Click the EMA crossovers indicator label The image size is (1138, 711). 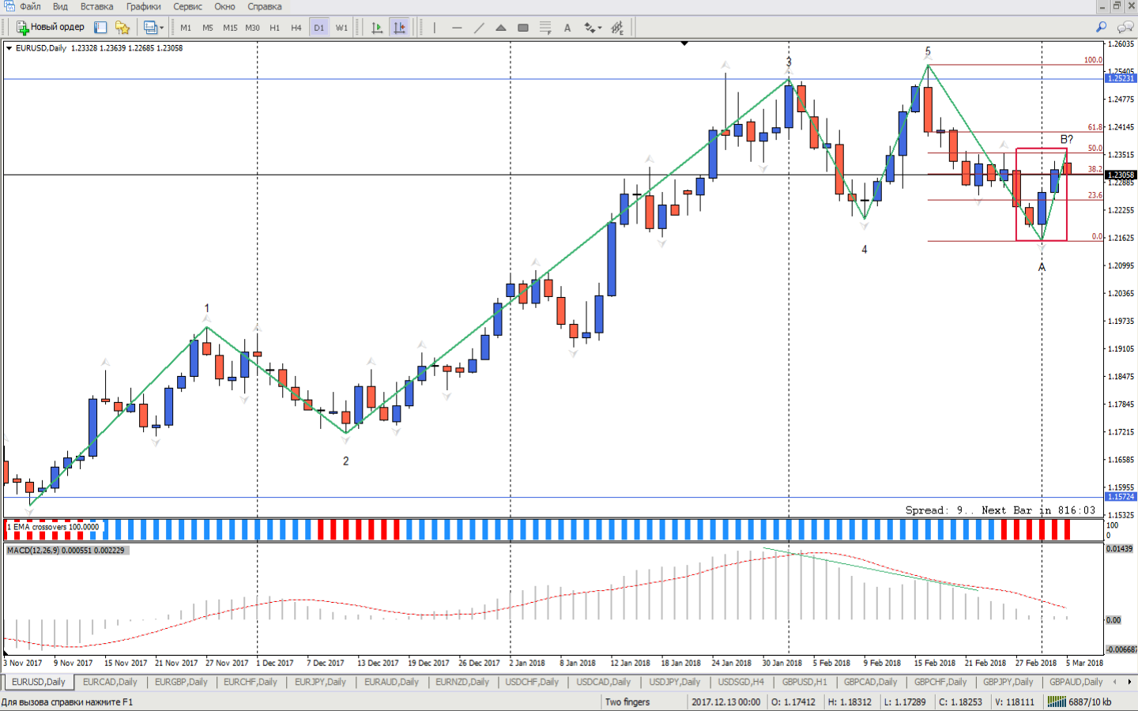click(54, 527)
